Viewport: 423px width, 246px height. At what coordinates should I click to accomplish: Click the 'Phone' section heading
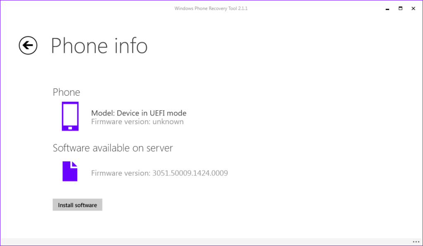tap(67, 92)
